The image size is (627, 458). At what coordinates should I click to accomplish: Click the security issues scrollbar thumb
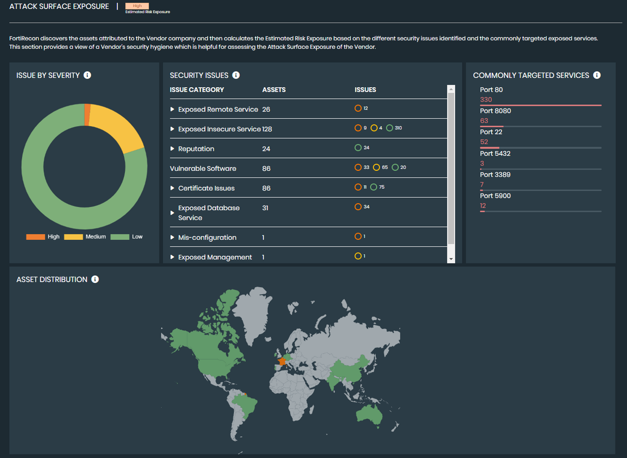tap(451, 169)
